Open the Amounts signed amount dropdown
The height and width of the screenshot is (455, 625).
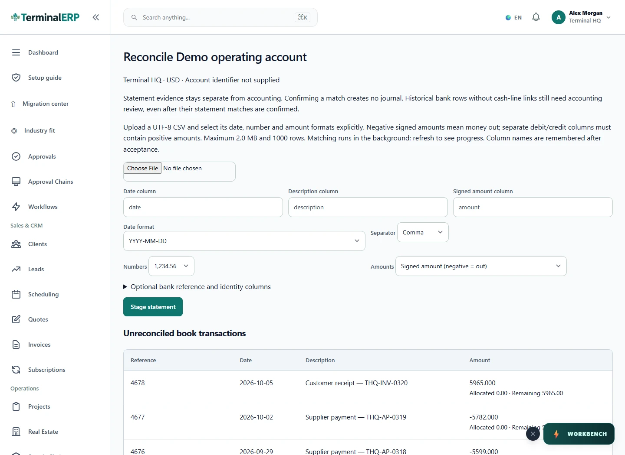(481, 266)
